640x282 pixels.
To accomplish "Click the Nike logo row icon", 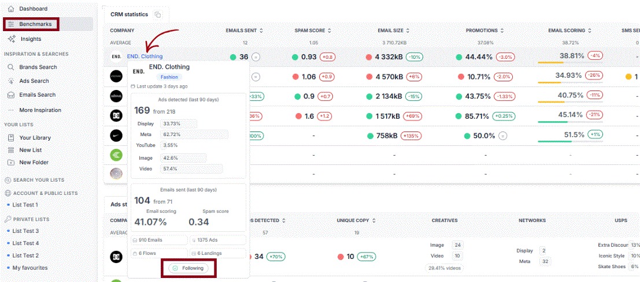I will [x=116, y=135].
